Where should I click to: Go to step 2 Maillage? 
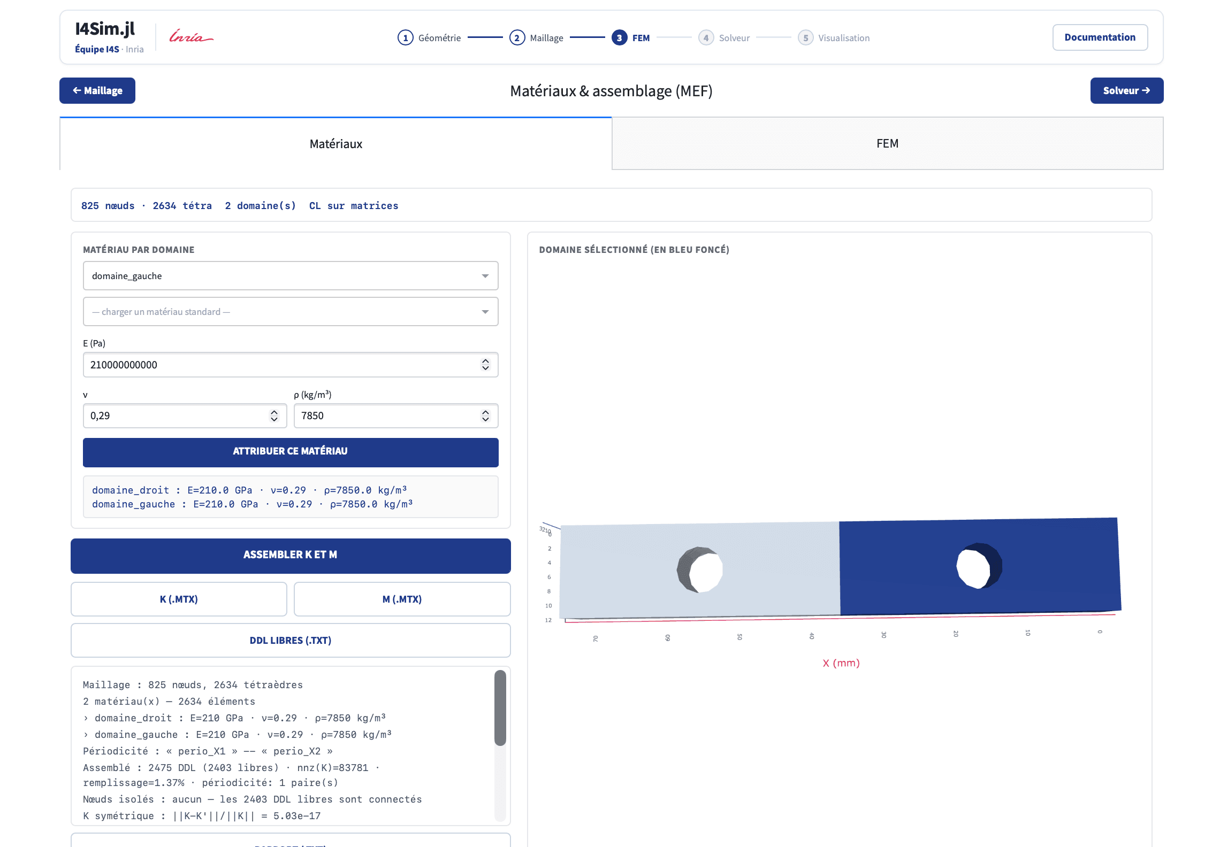[537, 38]
